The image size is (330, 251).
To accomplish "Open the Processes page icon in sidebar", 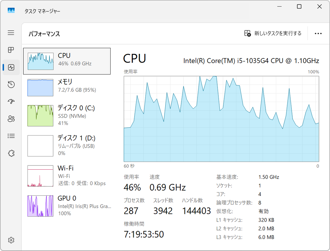I will (x=11, y=50).
